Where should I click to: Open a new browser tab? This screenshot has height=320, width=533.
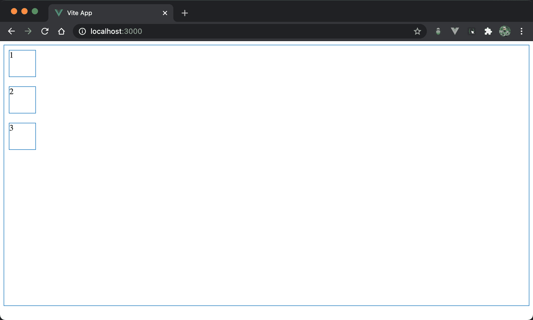coord(185,13)
